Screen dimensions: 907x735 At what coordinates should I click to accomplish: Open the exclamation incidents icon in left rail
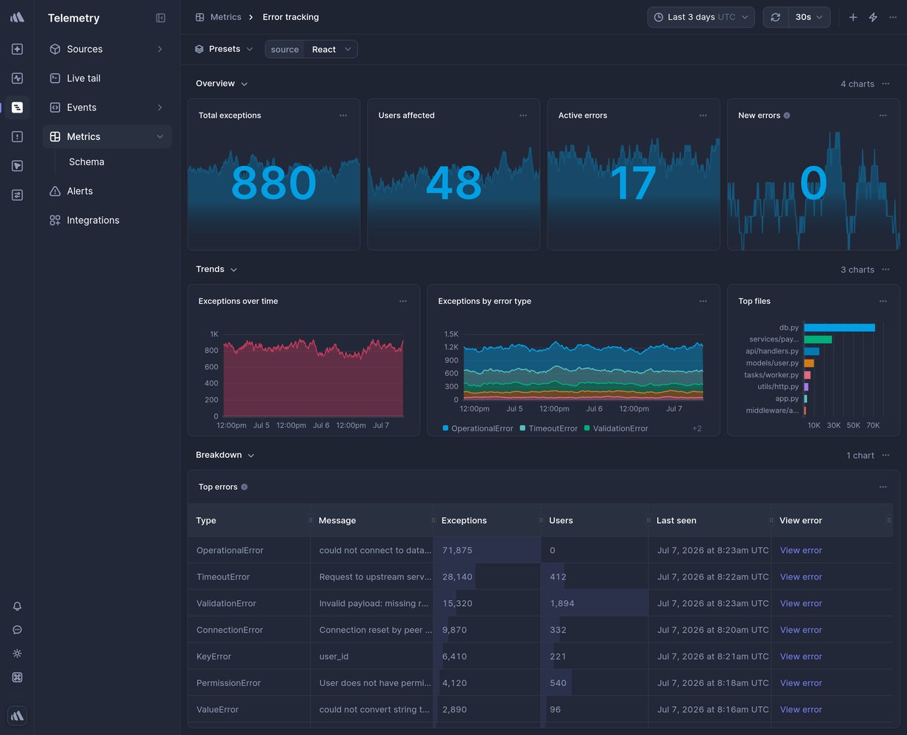coord(17,136)
